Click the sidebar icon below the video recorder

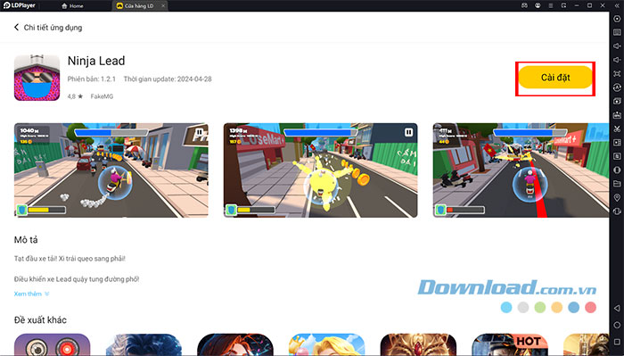617,156
